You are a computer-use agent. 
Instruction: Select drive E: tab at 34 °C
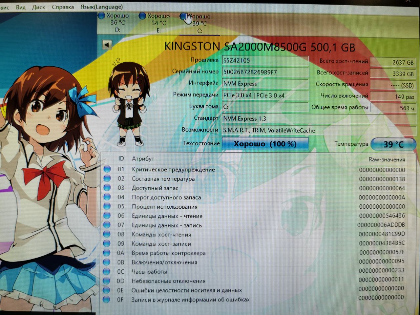click(x=155, y=23)
